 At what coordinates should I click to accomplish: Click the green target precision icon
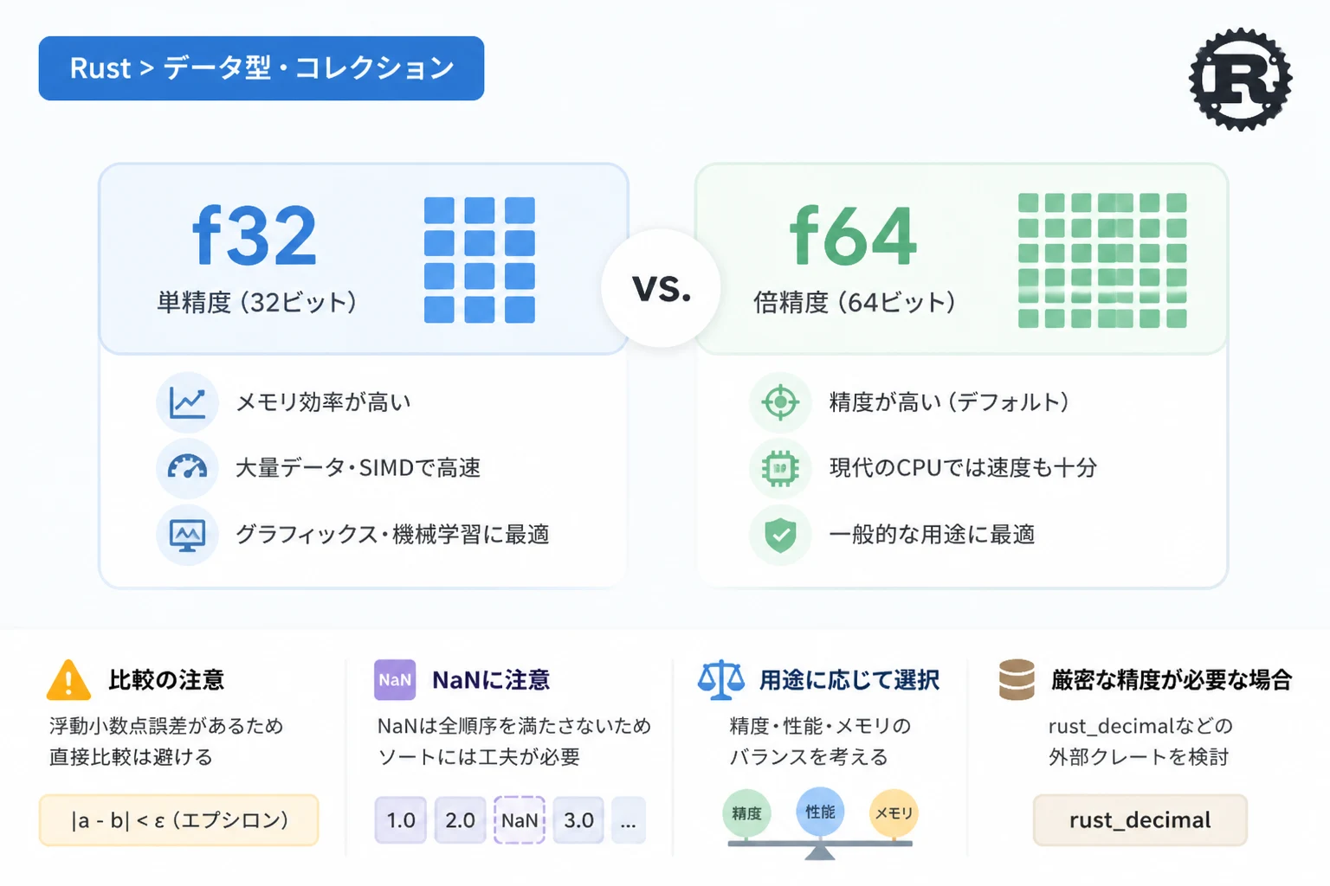tap(780, 402)
